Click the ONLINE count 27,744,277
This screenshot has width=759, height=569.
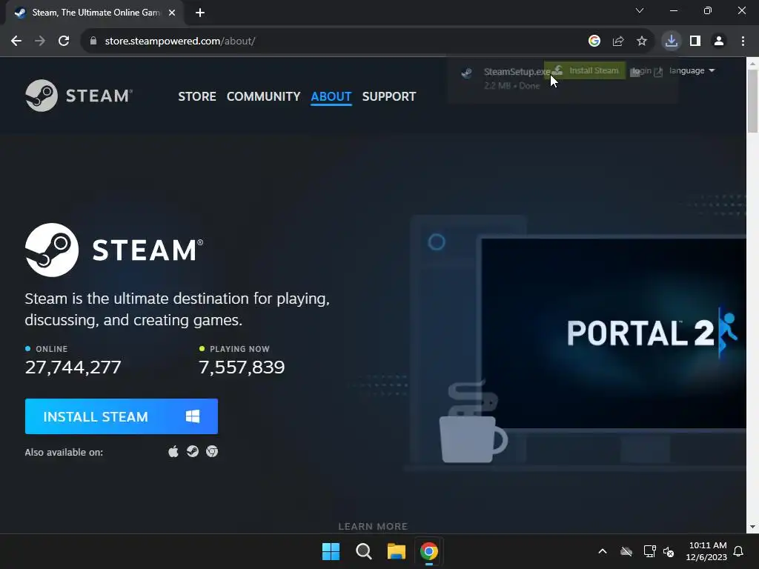(73, 367)
